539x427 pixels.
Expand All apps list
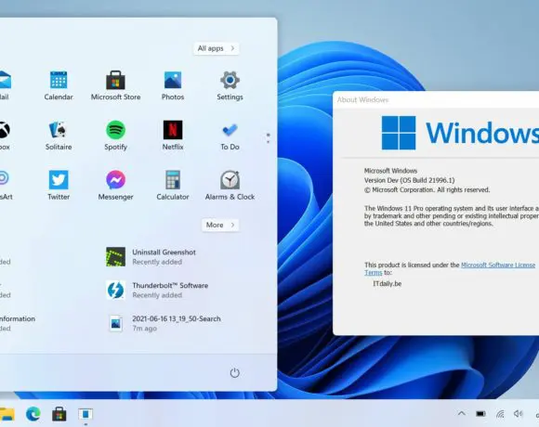tap(216, 48)
